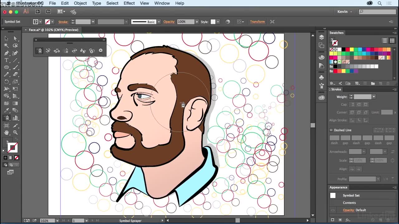
Task: Select the Symbol Sizer tool
Action: click(x=65, y=51)
